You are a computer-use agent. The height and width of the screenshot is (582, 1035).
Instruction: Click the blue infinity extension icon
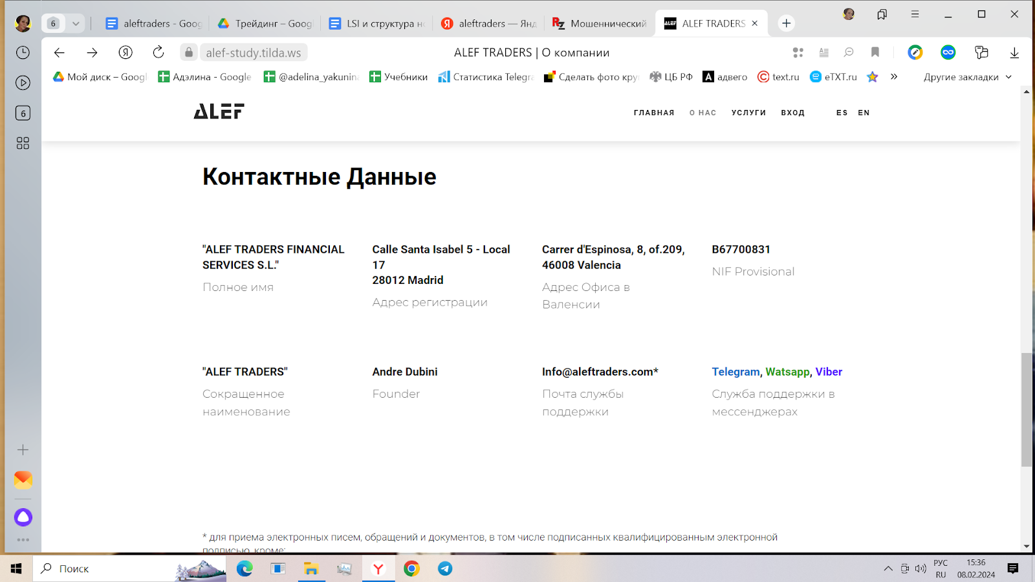tap(948, 52)
